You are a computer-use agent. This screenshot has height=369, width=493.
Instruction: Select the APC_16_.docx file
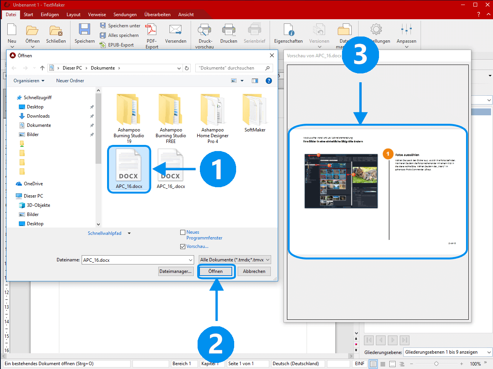(x=171, y=169)
